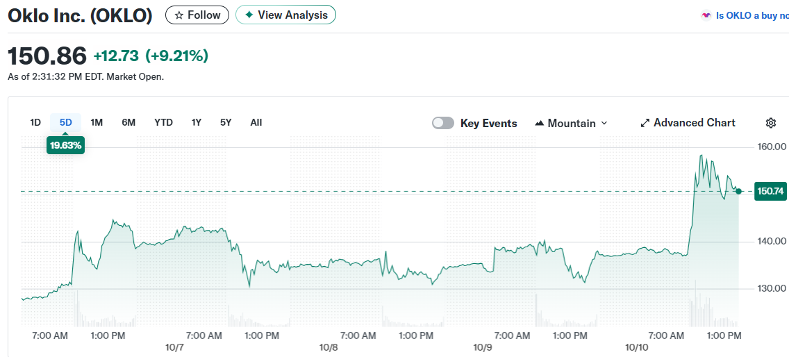The height and width of the screenshot is (357, 789).
Task: Click the pink icon beside 'Is OKLO a buy'
Action: [x=706, y=15]
